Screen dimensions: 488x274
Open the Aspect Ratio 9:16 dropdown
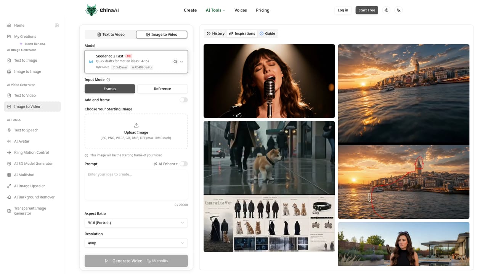point(136,223)
